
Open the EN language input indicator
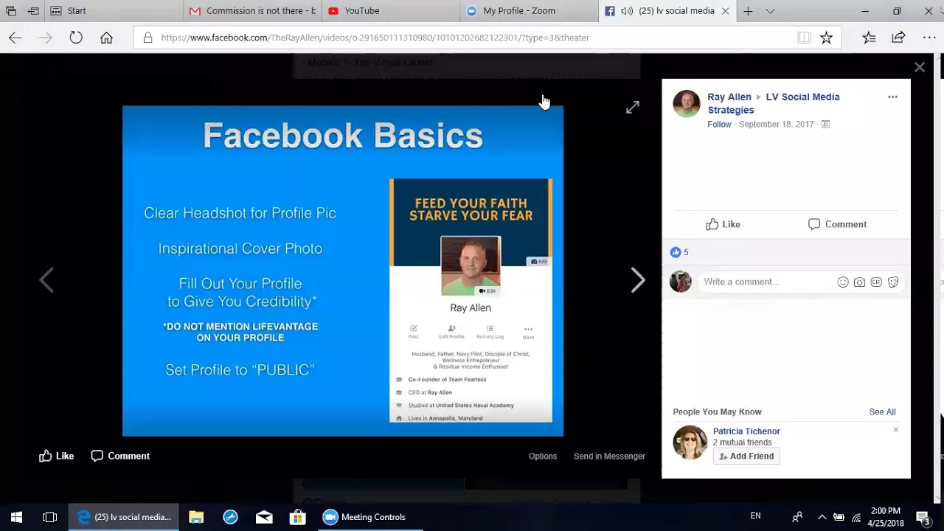pos(755,516)
